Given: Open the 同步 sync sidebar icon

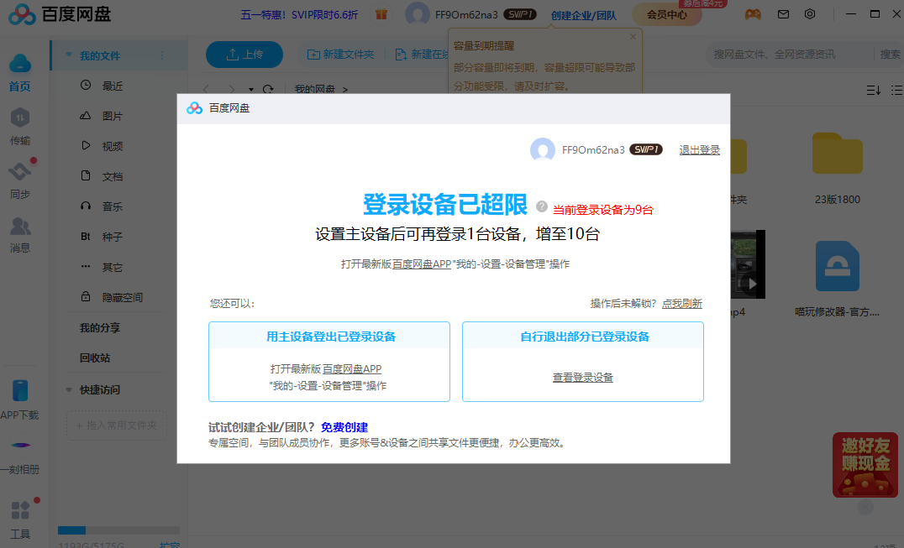Looking at the screenshot, I should [x=19, y=171].
